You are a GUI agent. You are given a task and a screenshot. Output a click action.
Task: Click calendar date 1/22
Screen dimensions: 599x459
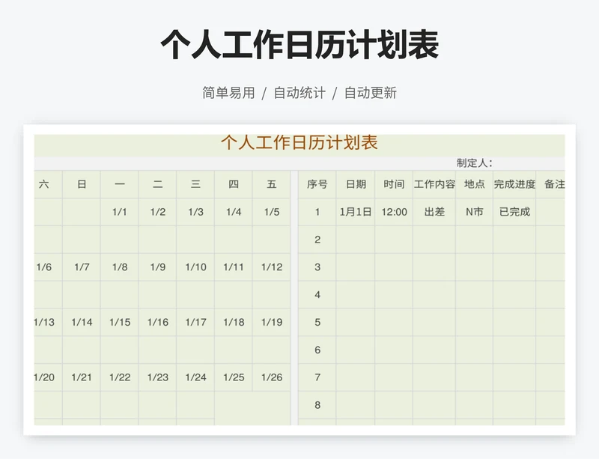coord(120,377)
